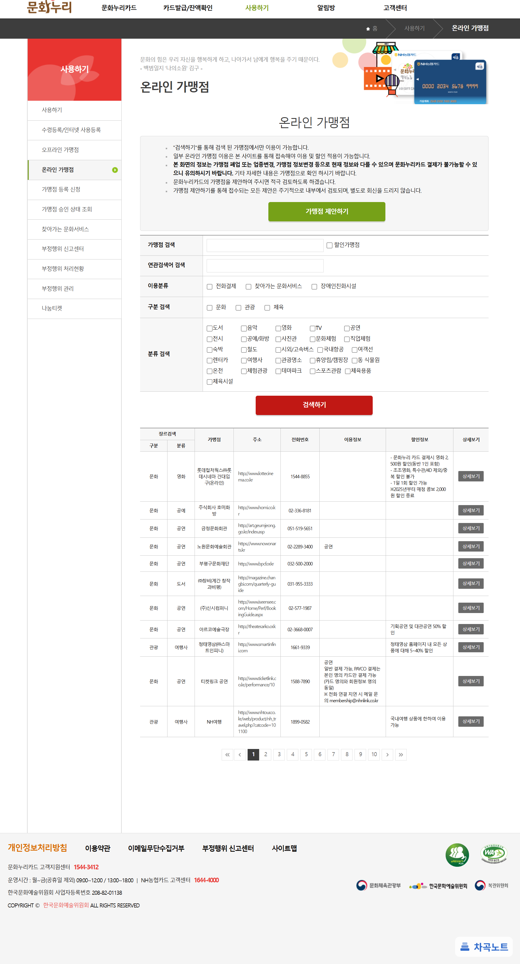Viewport: 520px width, 964px height.
Task: Tick the 장애인친화시설 checkbox
Action: [x=314, y=287]
